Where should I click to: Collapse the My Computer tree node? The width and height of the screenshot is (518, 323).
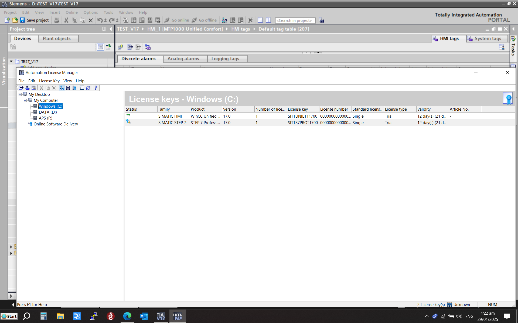25,100
